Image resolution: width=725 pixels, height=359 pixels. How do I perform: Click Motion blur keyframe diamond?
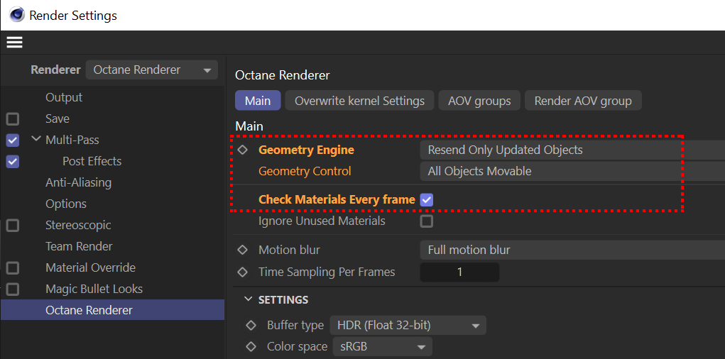click(x=242, y=250)
